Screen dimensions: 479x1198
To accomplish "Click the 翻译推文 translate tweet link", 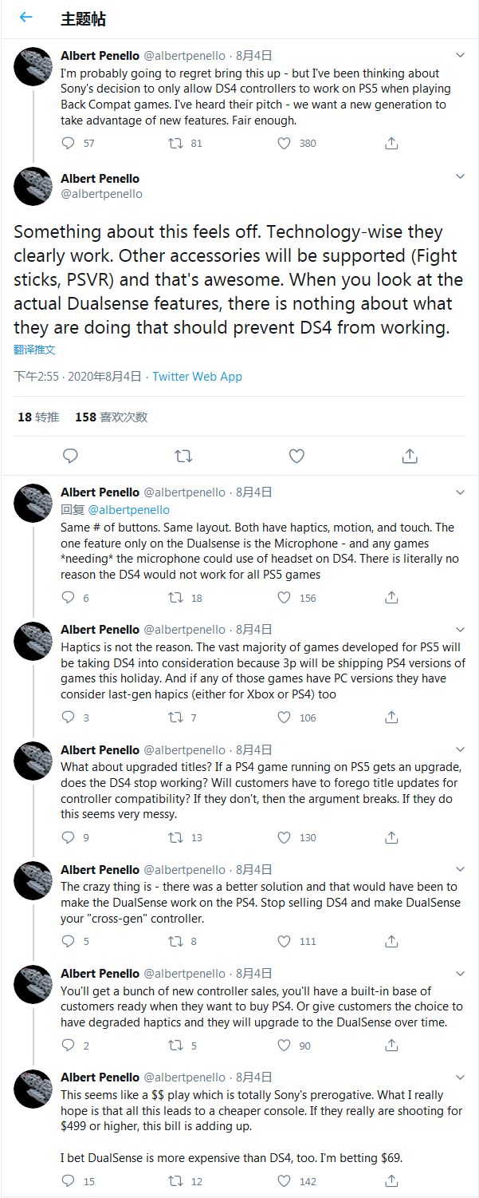I will click(34, 350).
